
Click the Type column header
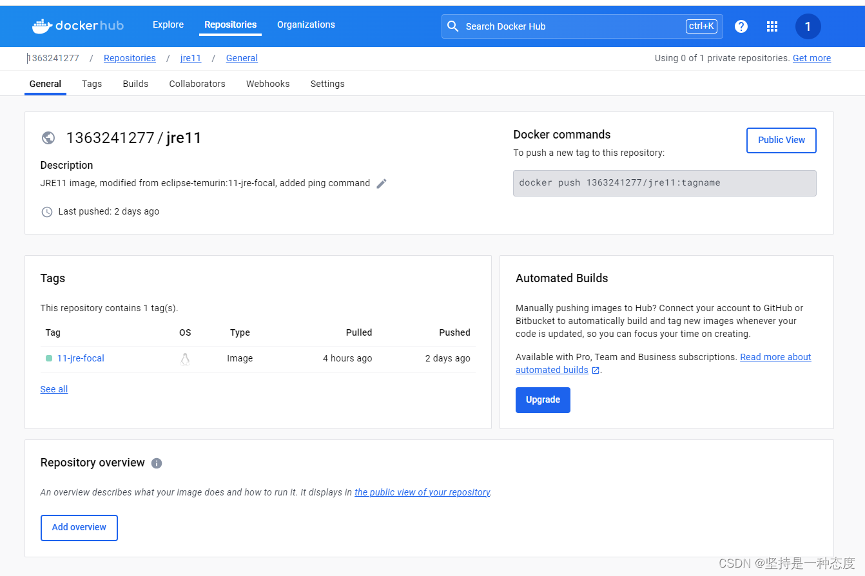240,332
